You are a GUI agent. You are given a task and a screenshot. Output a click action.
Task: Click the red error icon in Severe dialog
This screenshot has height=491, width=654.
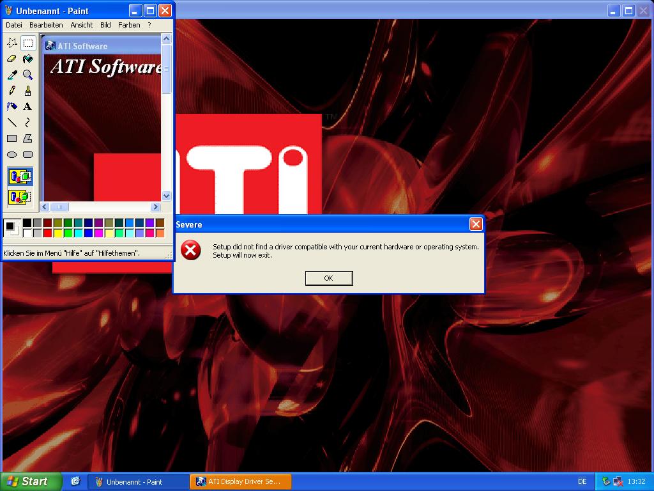point(190,250)
